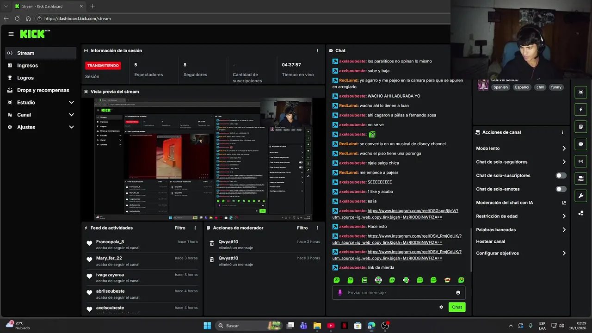Select Logros in the left sidebar

[41, 78]
